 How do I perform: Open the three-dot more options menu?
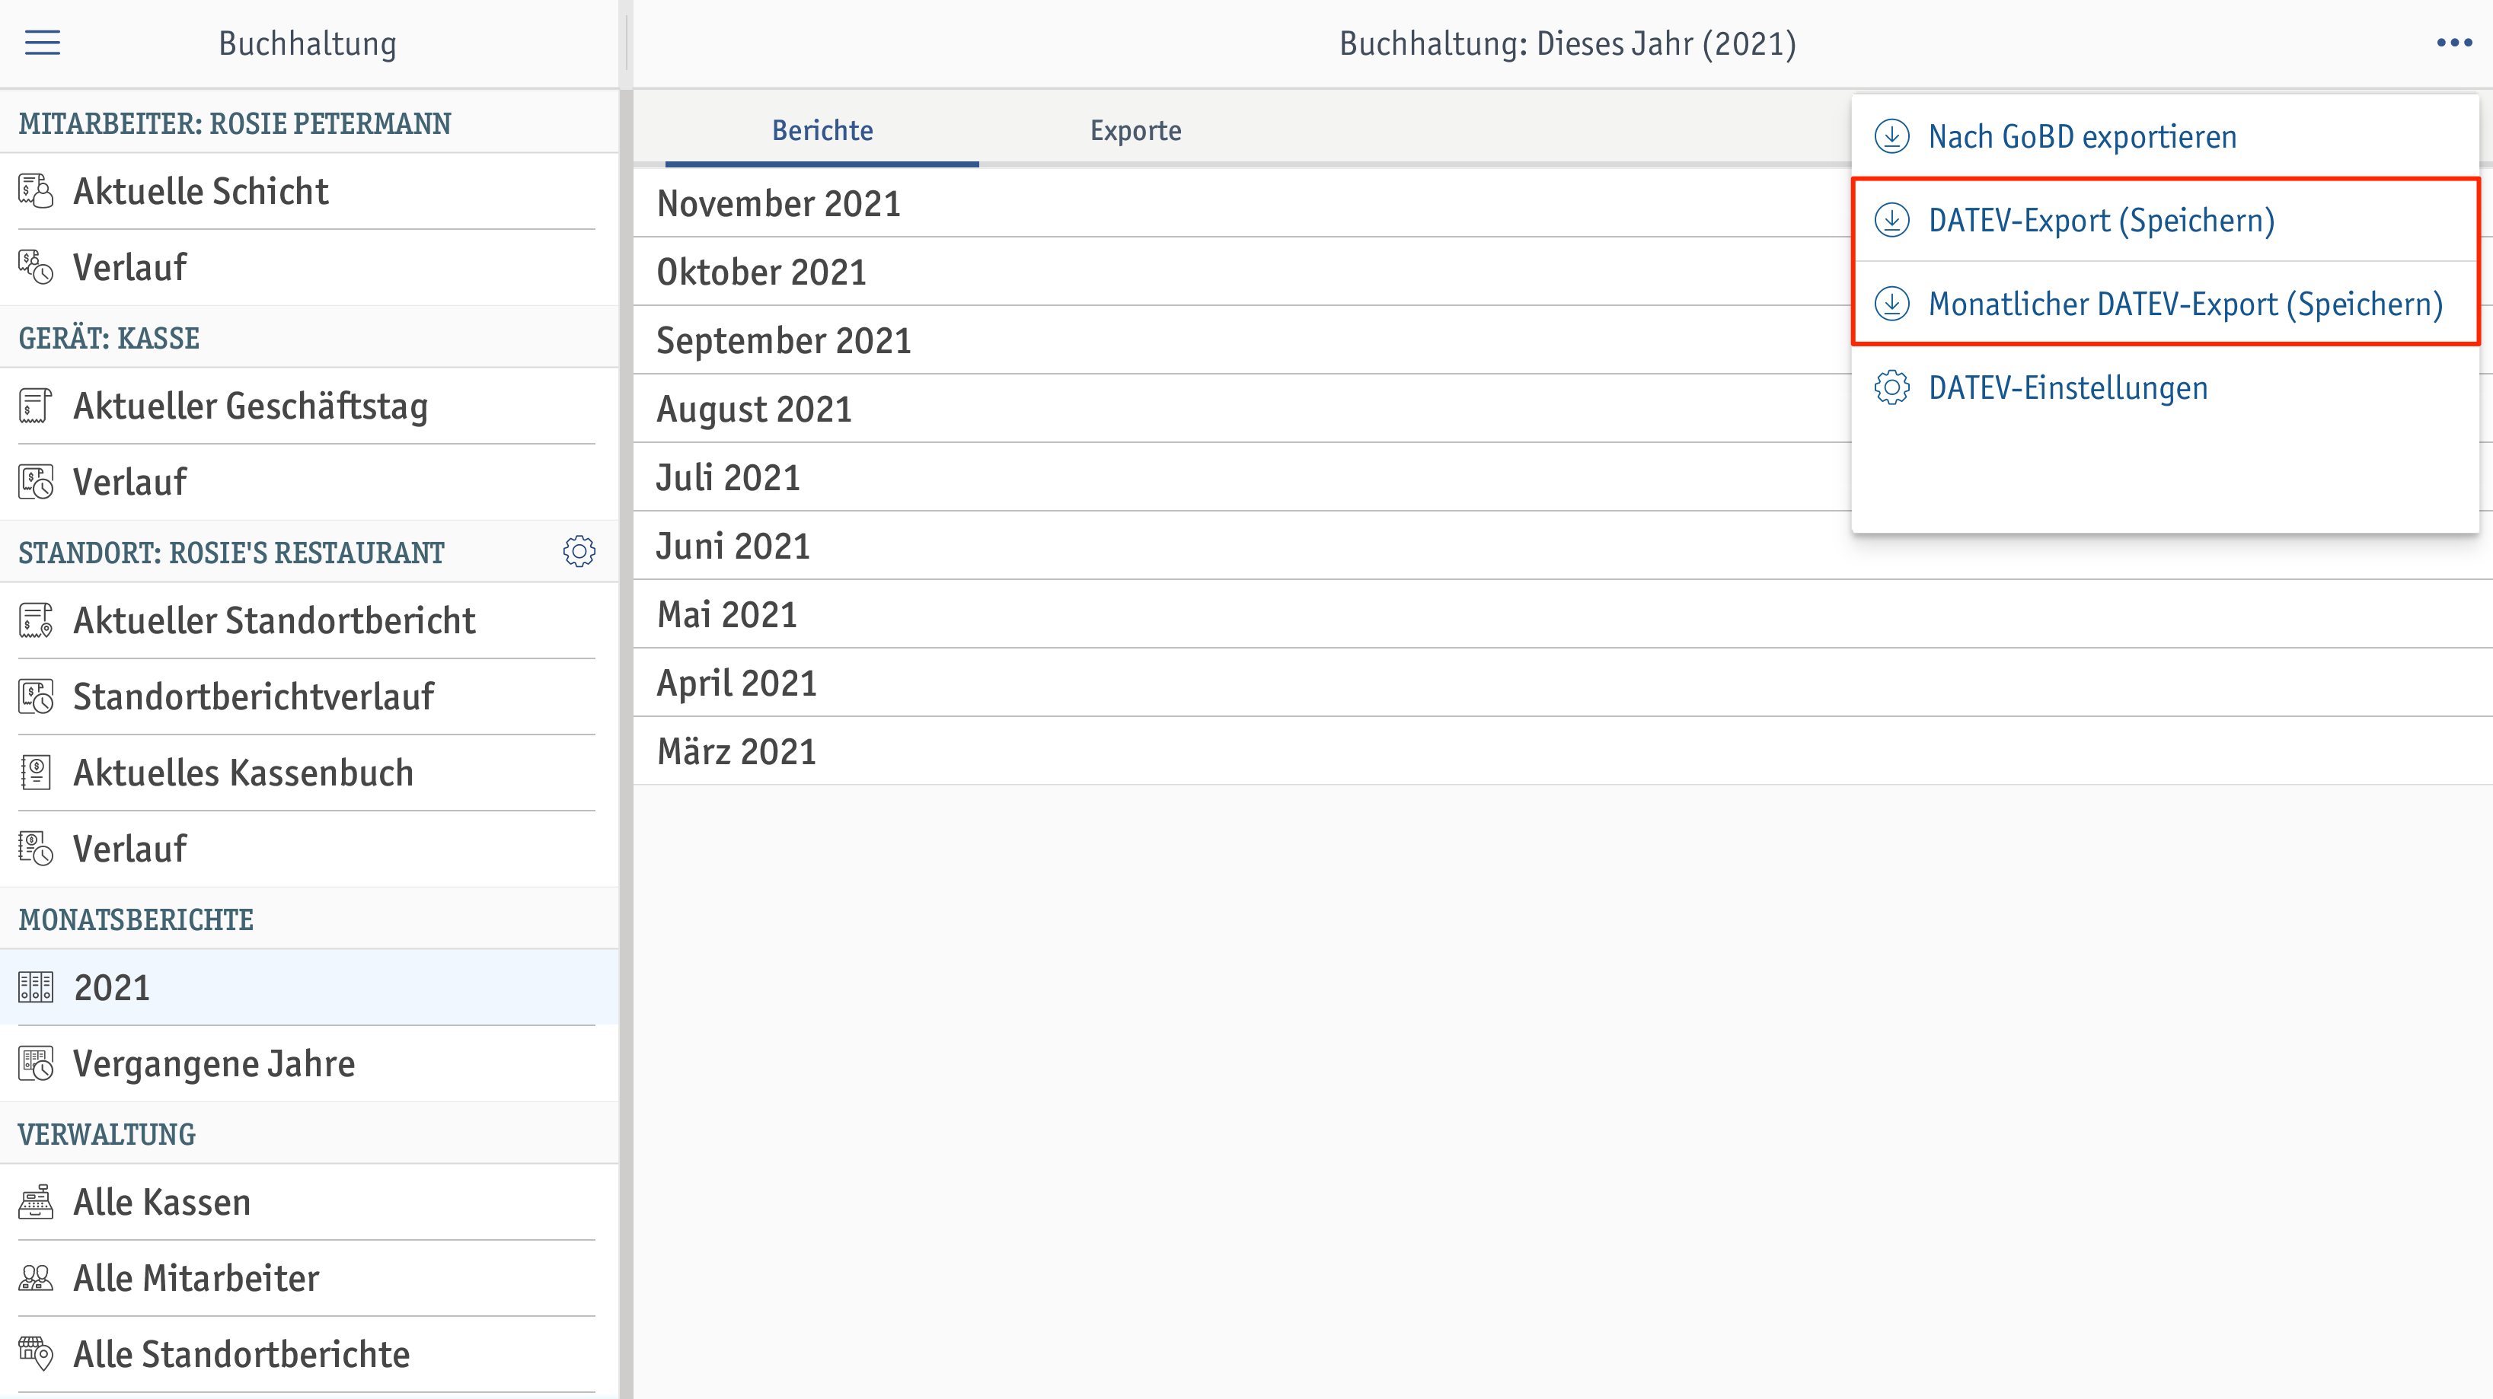tap(2454, 43)
